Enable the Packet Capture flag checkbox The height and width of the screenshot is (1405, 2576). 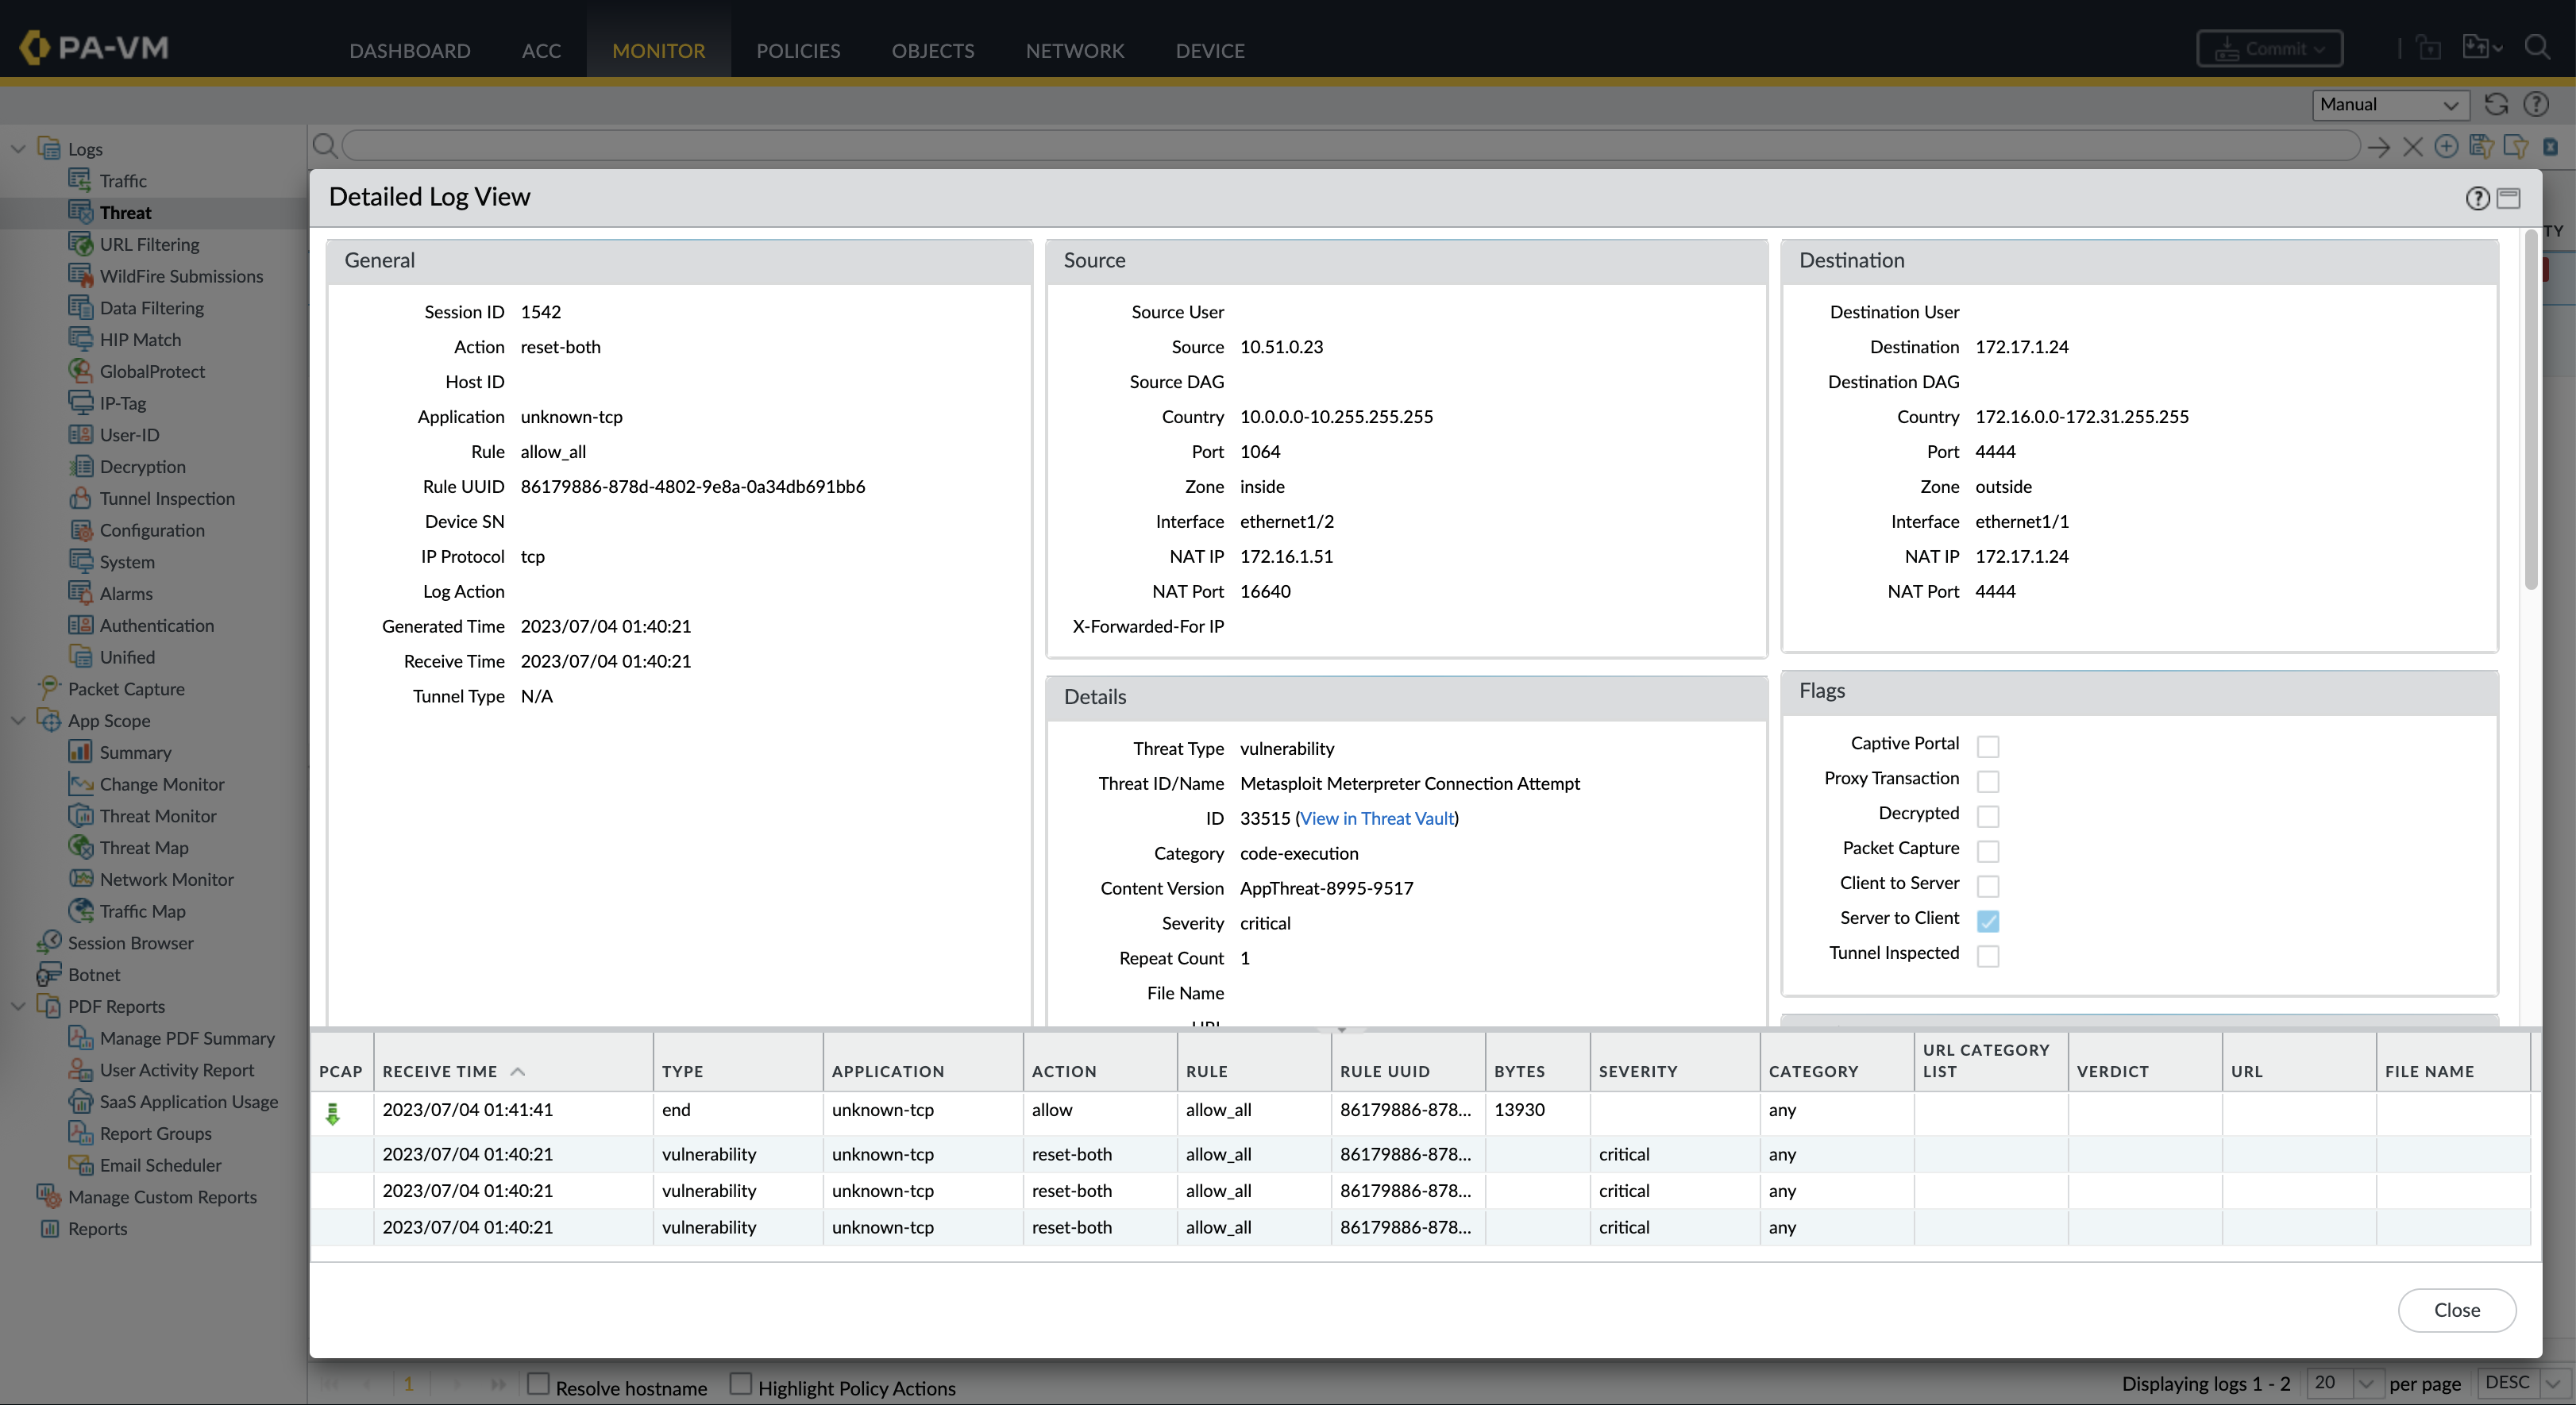[x=1988, y=850]
